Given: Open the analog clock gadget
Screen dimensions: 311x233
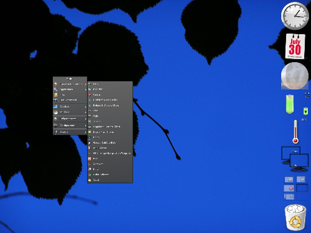Looking at the screenshot, I should click(295, 16).
